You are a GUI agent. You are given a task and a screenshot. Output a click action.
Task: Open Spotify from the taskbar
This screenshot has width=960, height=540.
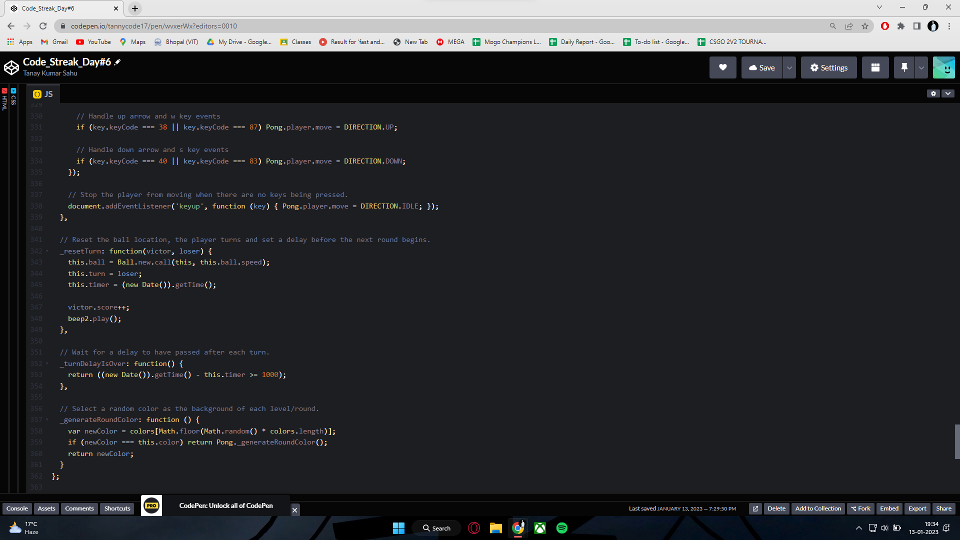coord(562,527)
